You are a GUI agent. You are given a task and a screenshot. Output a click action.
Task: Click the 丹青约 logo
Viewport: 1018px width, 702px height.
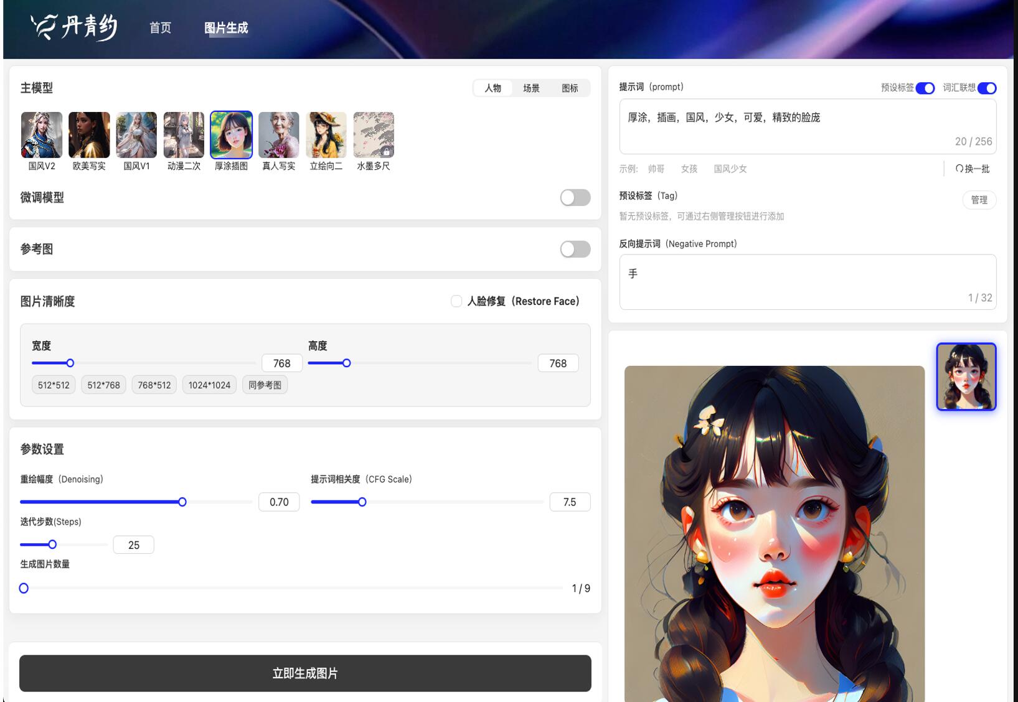pos(75,27)
